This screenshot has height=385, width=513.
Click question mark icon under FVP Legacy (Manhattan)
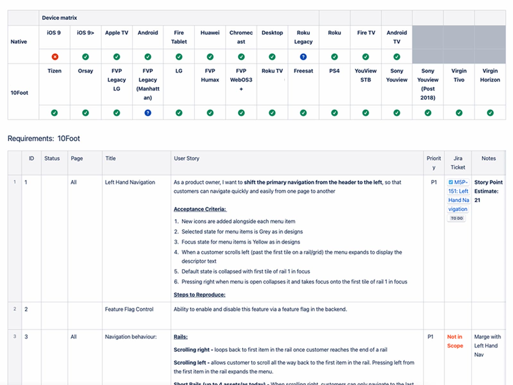pos(147,113)
